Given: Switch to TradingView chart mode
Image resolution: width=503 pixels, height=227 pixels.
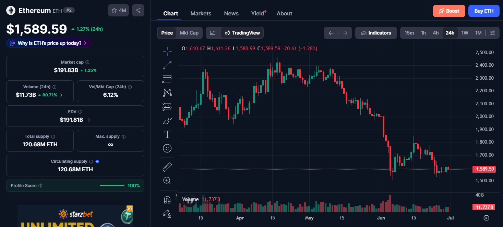Looking at the screenshot, I should (x=242, y=33).
